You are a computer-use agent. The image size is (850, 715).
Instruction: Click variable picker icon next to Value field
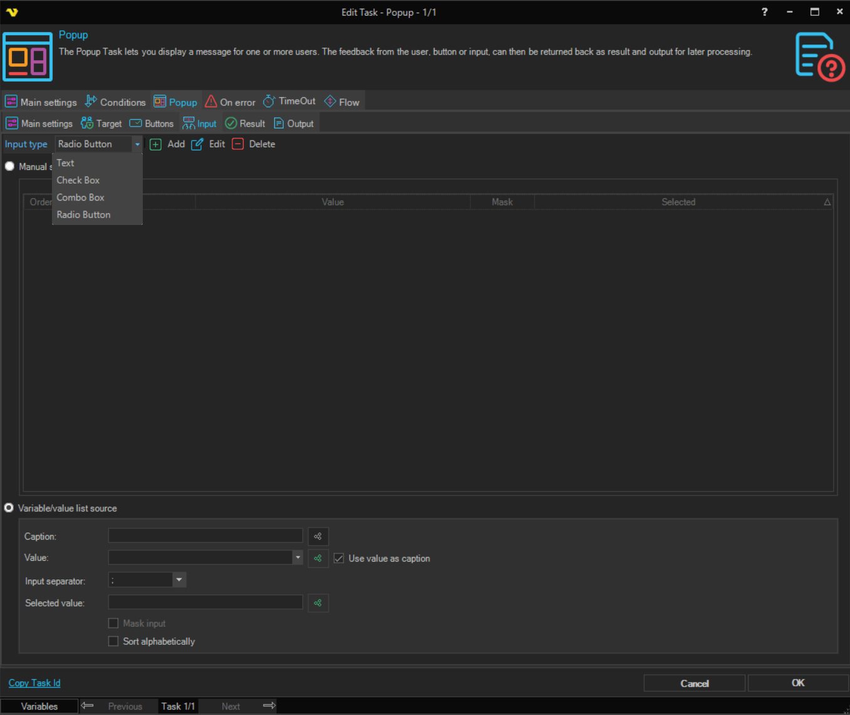point(318,558)
